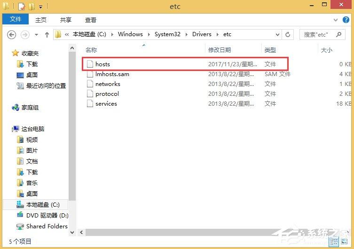354x249 pixels.
Task: Click 本地磁盘 (C:) in address bar
Action: click(x=89, y=34)
